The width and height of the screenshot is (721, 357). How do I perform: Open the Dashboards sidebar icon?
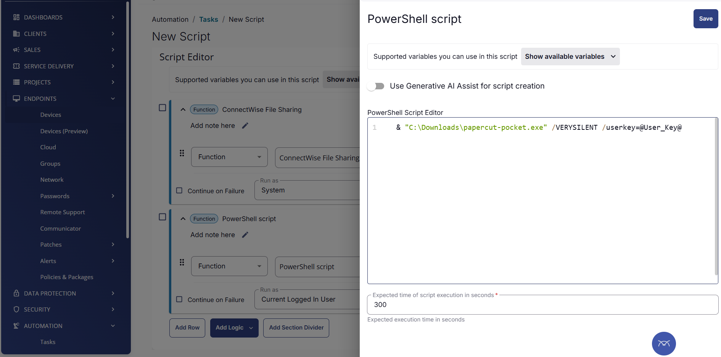(x=16, y=17)
